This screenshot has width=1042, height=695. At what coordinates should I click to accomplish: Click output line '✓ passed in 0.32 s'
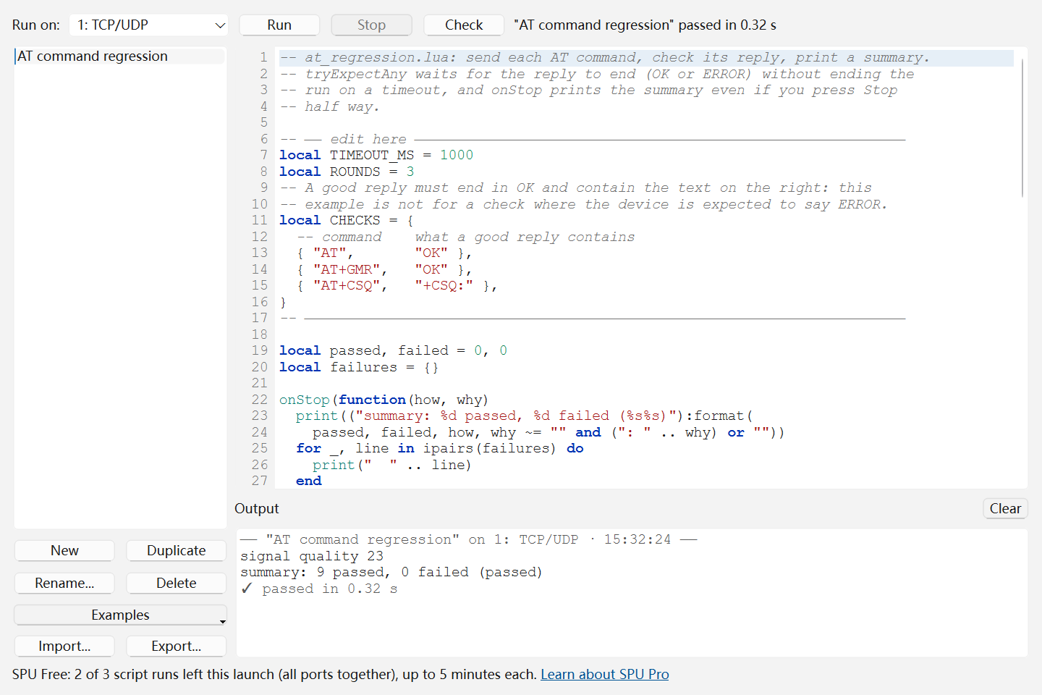click(319, 589)
